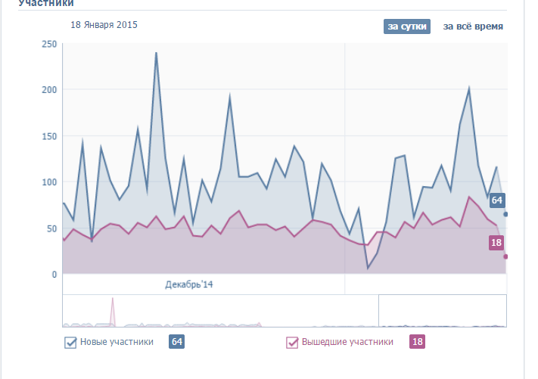
Task: Click the 'Новые участники' legend label
Action: [x=117, y=342]
